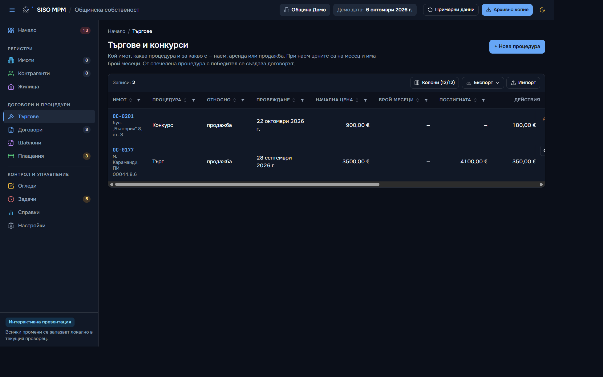Open Шаблони in the sidebar

pos(49,143)
